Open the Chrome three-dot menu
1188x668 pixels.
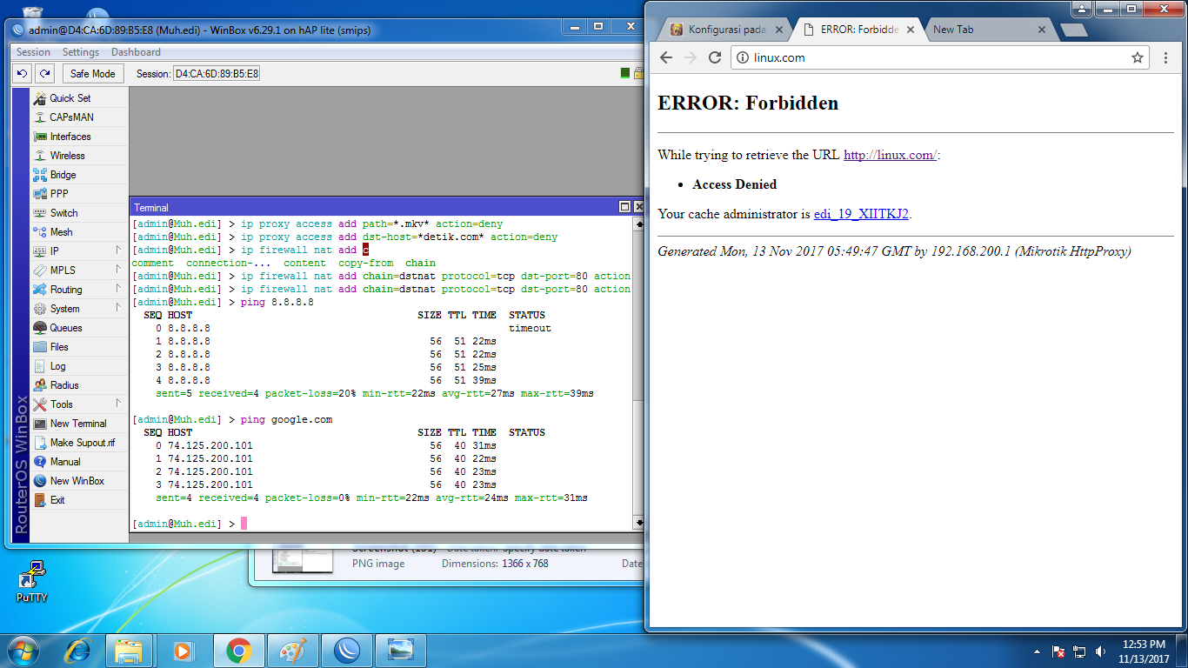tap(1166, 57)
